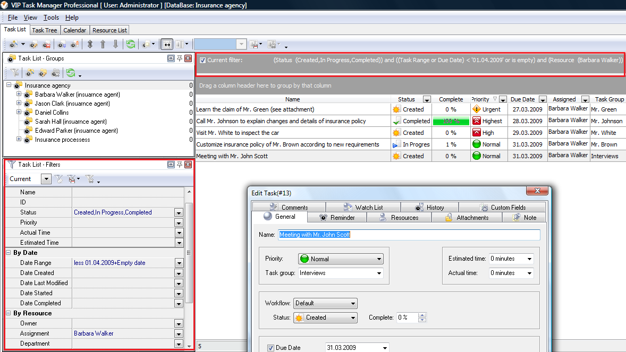
Task: Open the Help menu
Action: [x=72, y=18]
